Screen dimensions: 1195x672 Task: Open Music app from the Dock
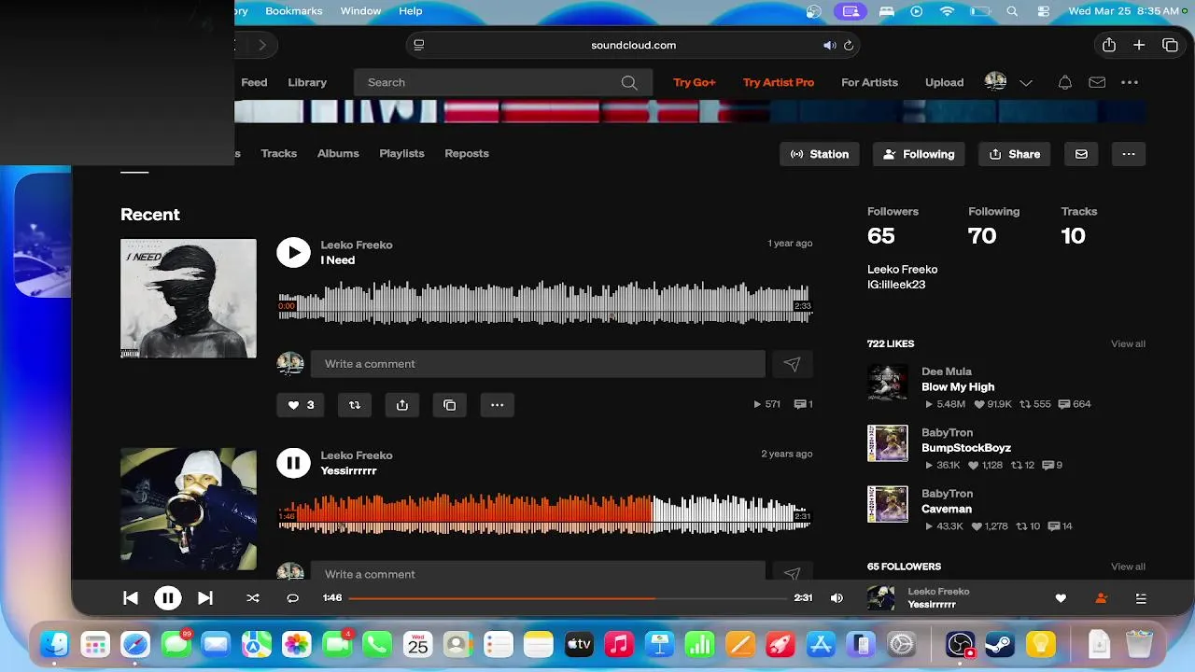(x=619, y=644)
